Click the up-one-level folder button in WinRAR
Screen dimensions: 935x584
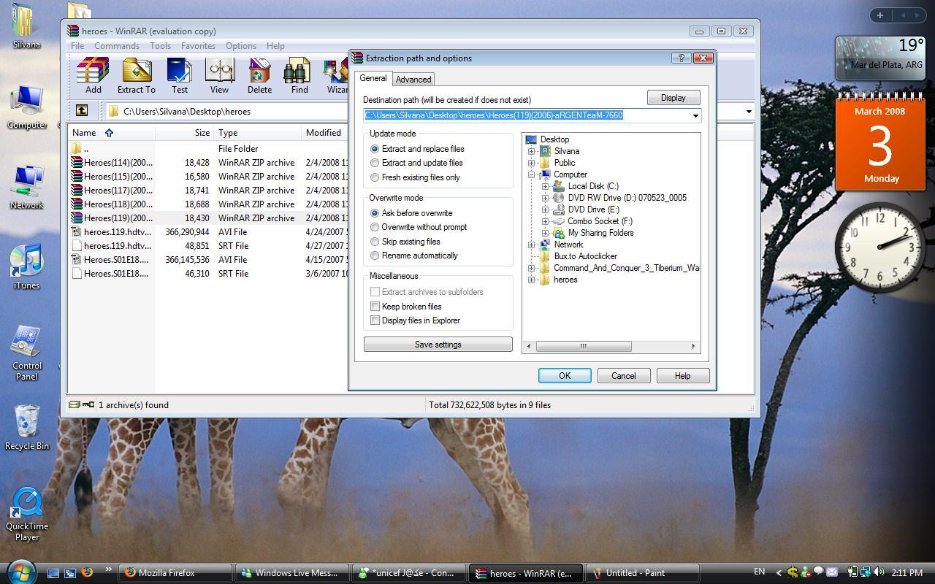(x=82, y=111)
